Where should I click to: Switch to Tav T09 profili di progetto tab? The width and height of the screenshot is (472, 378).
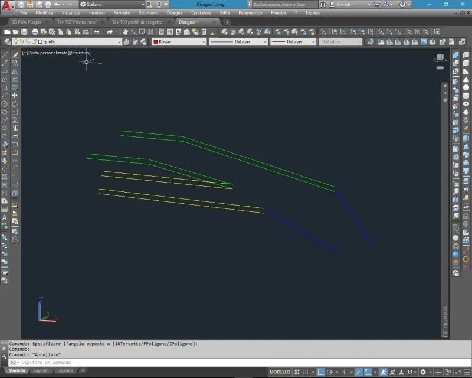tap(138, 22)
